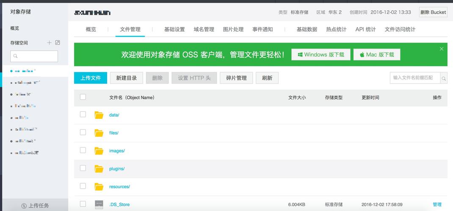The height and width of the screenshot is (211, 453).
Task: Click the plugins/ folder icon
Action: tap(99, 169)
